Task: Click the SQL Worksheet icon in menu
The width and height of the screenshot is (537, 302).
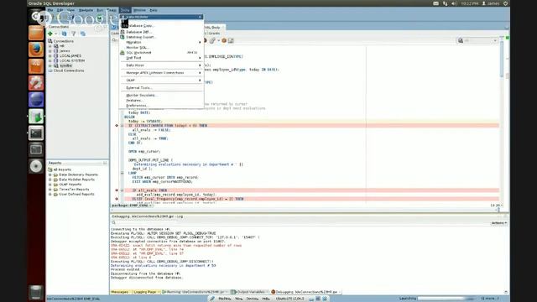Action: tap(123, 53)
